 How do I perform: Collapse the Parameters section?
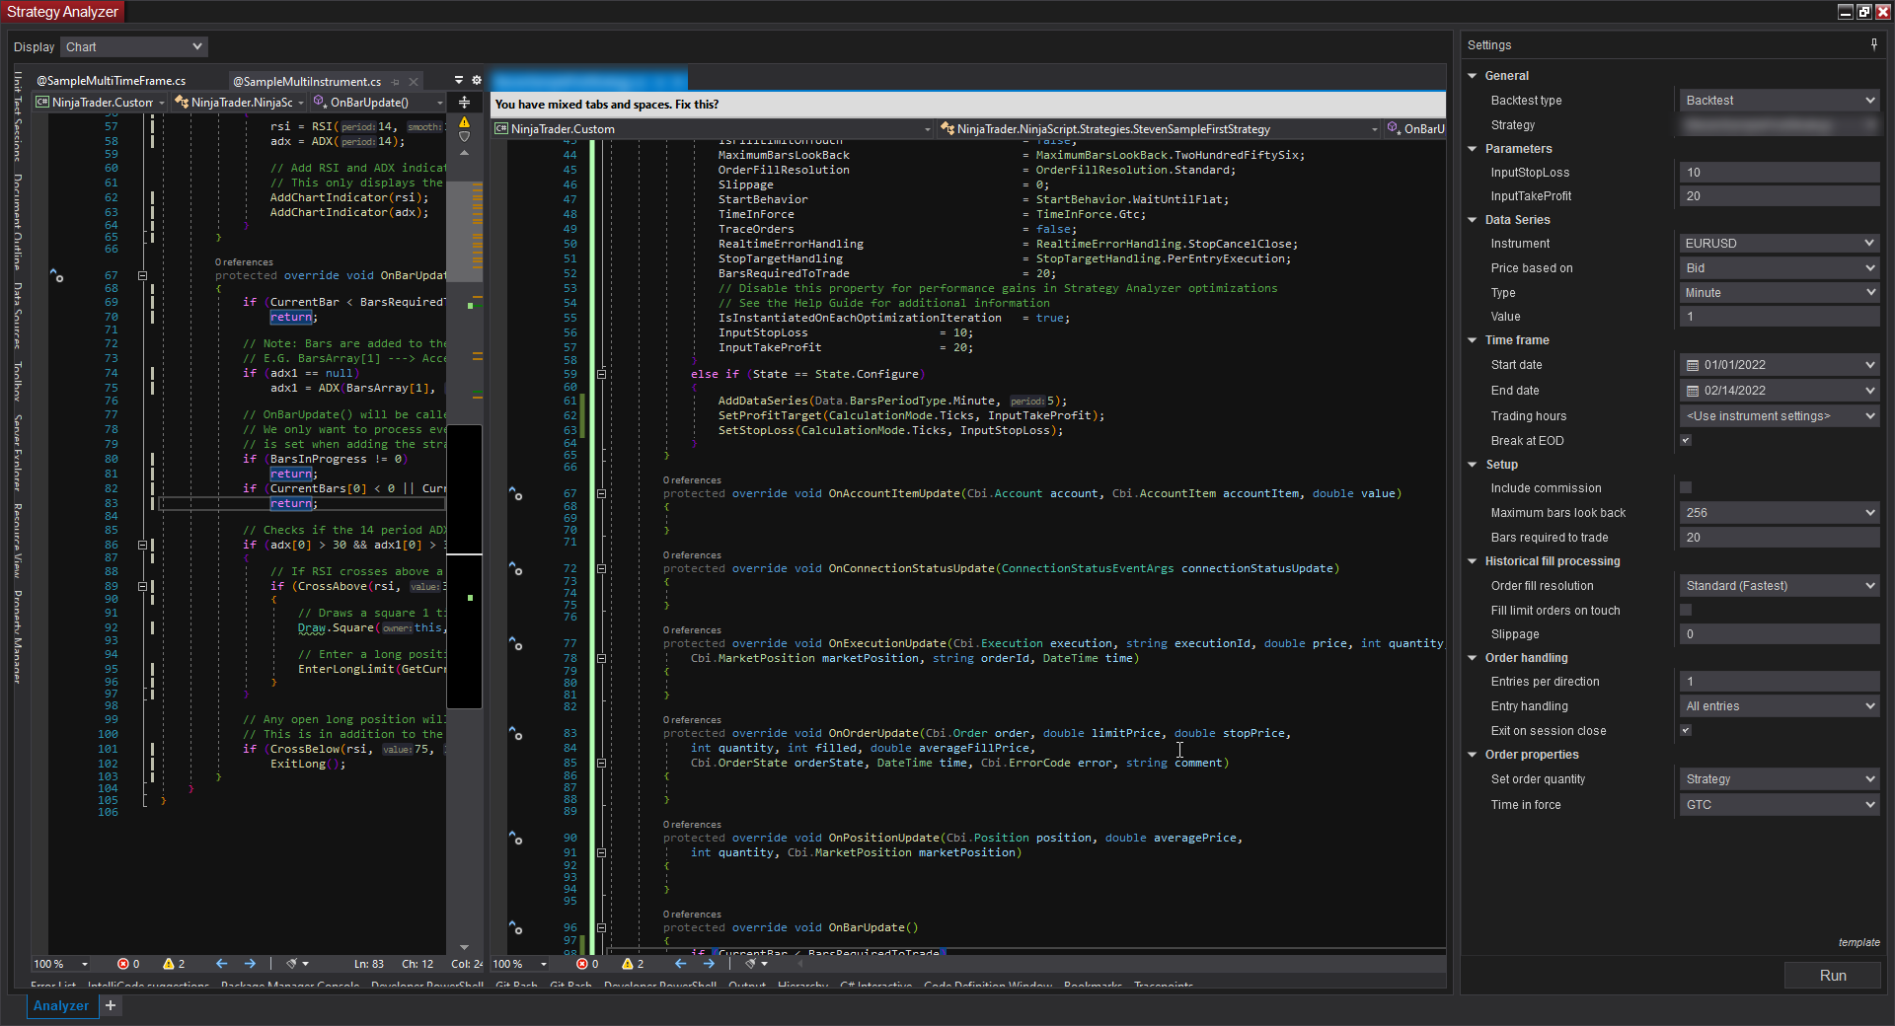pos(1473,149)
